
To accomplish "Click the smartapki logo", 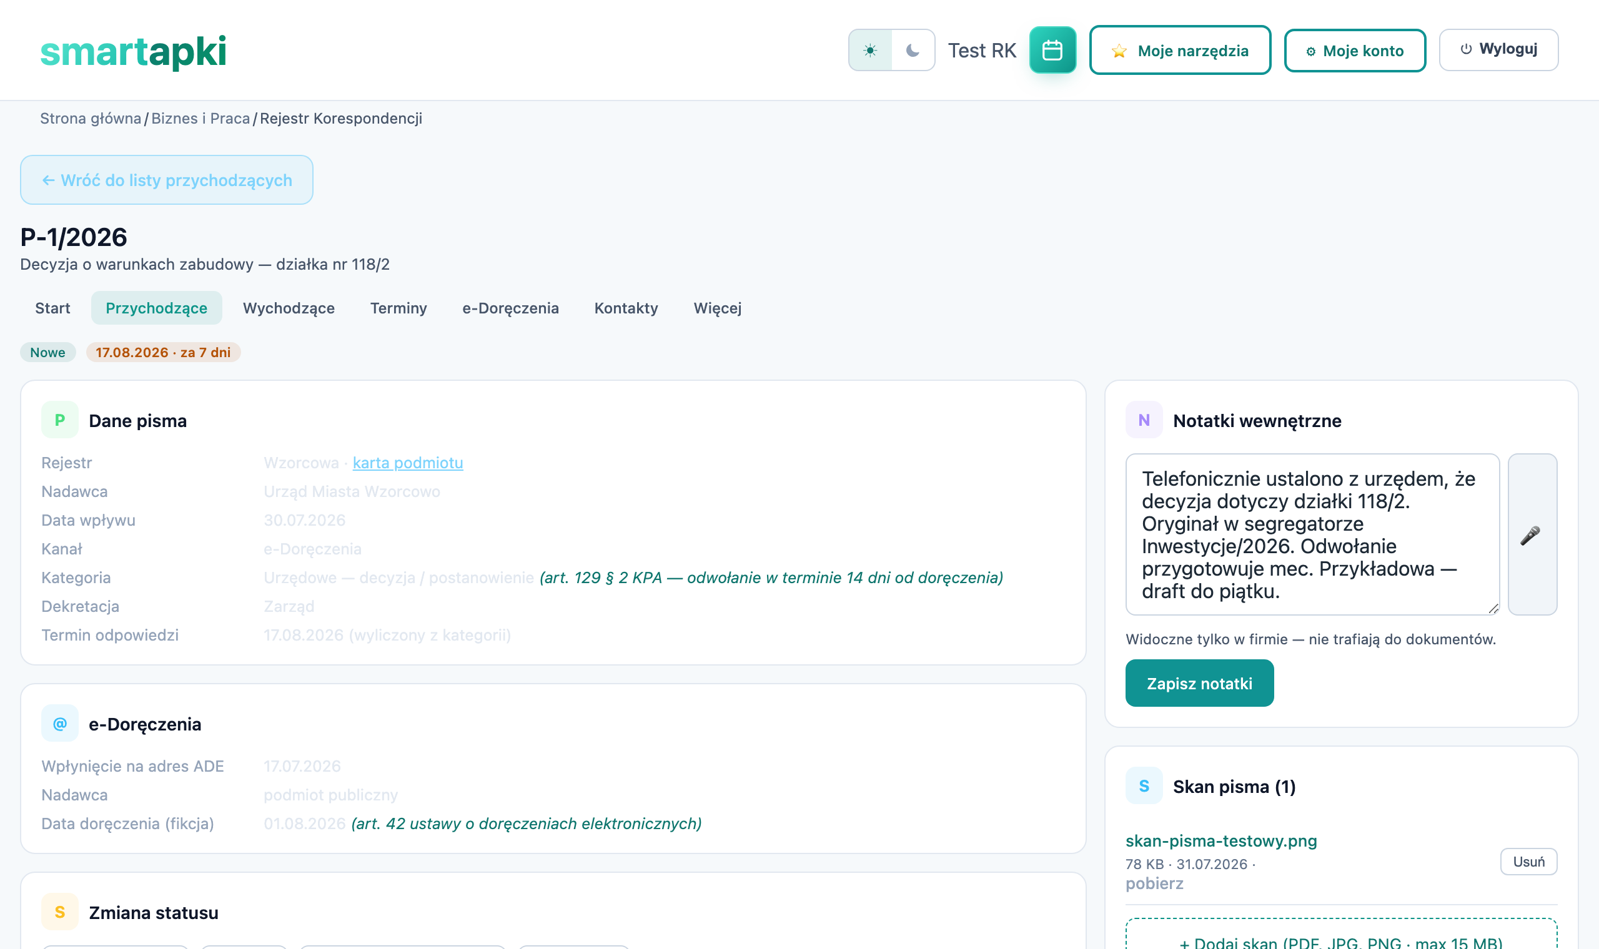I will pos(133,51).
